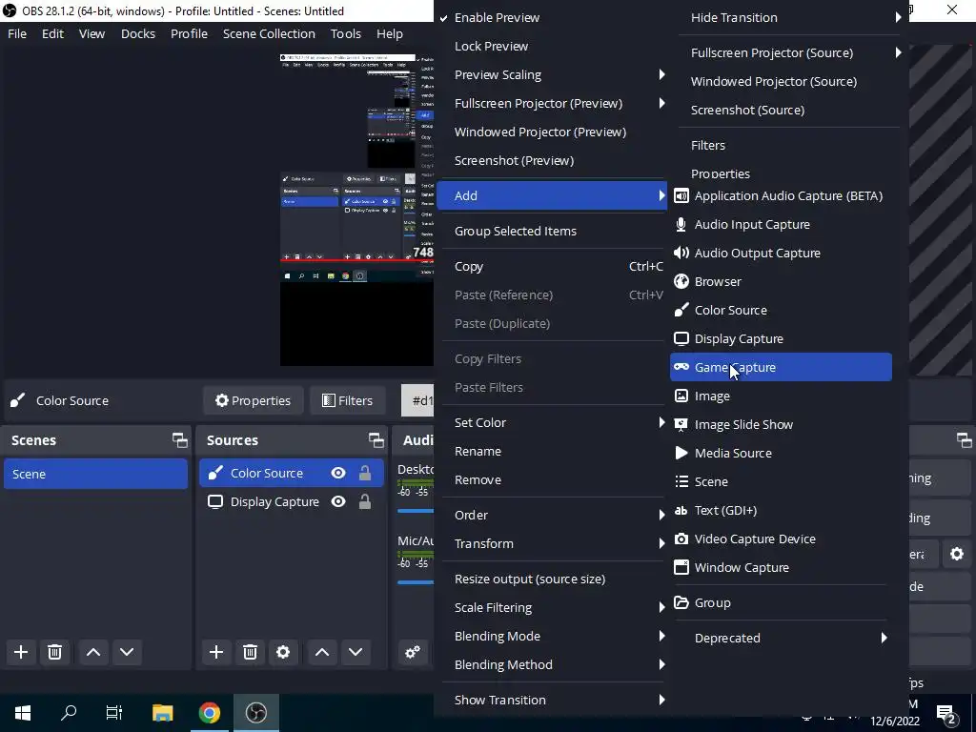This screenshot has width=976, height=732.
Task: Click the Filters button in source toolbar
Action: (347, 401)
